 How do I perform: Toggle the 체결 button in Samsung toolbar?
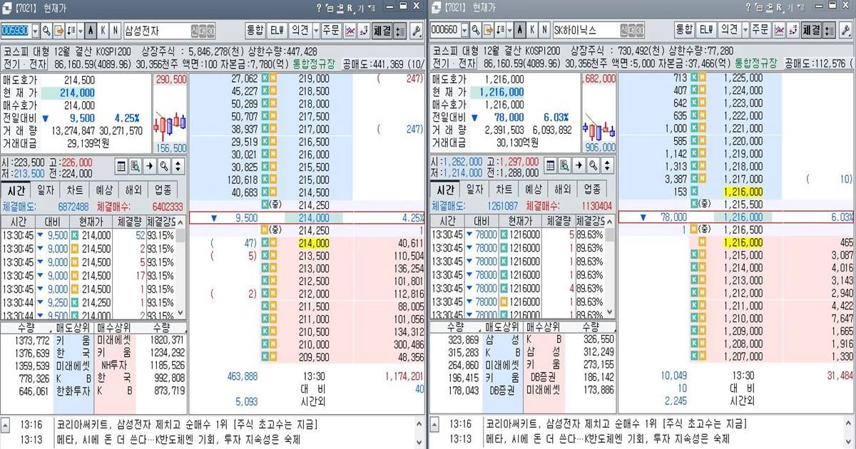[x=383, y=31]
